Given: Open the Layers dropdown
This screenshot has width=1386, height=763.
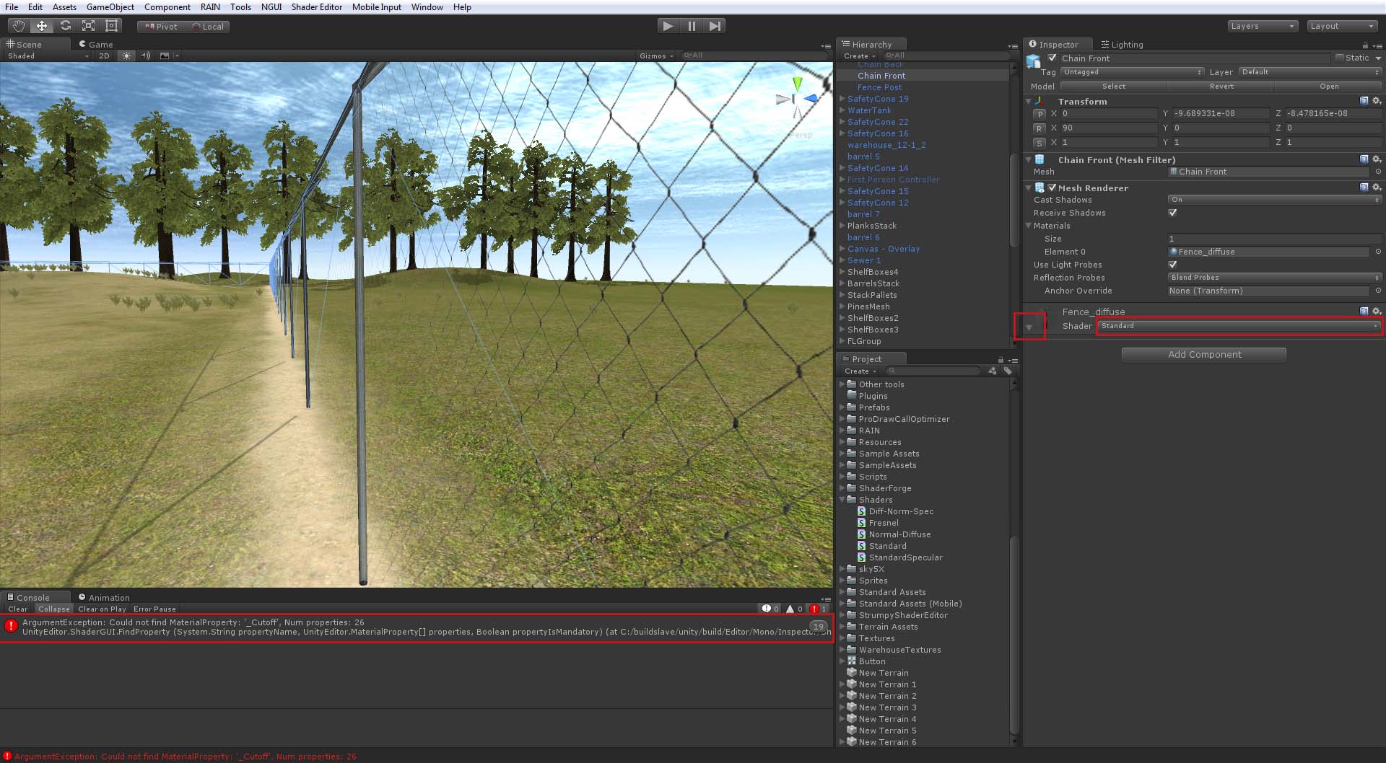Looking at the screenshot, I should (1263, 26).
